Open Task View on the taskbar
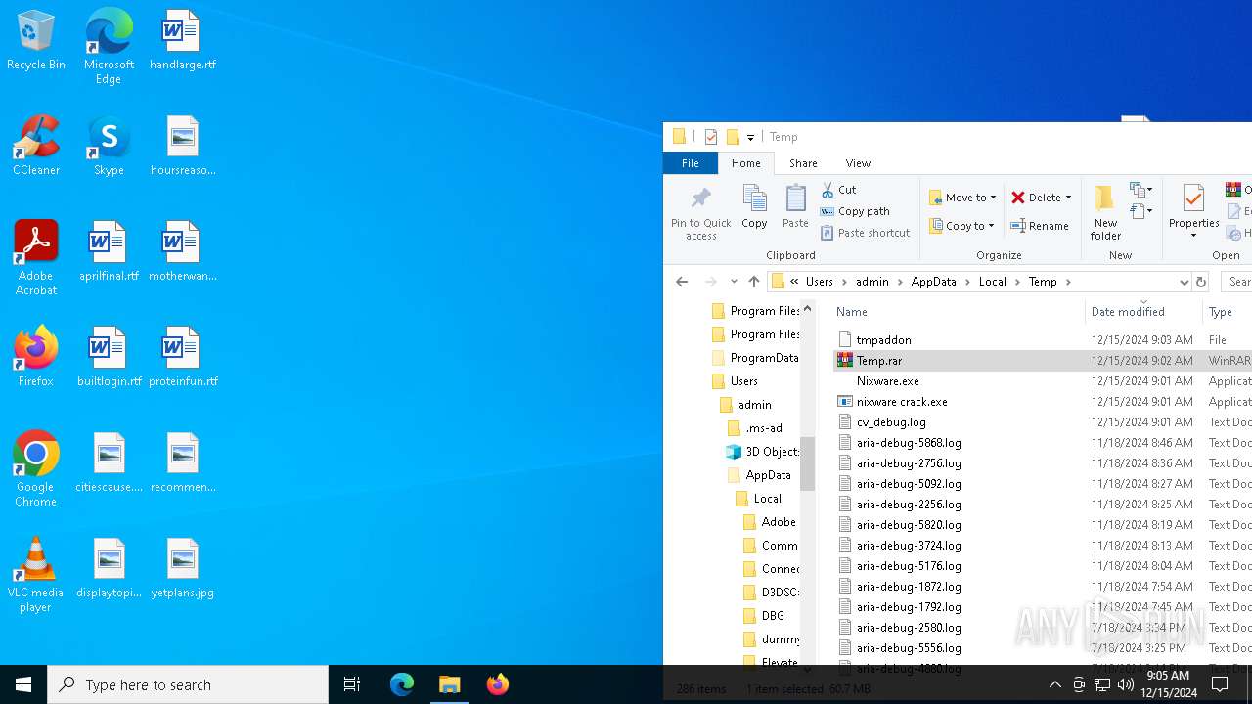The image size is (1252, 704). (352, 684)
